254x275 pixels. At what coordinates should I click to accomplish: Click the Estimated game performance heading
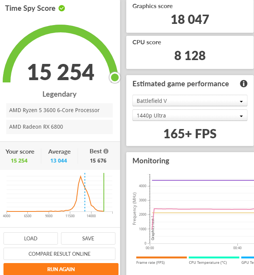pyautogui.click(x=181, y=84)
